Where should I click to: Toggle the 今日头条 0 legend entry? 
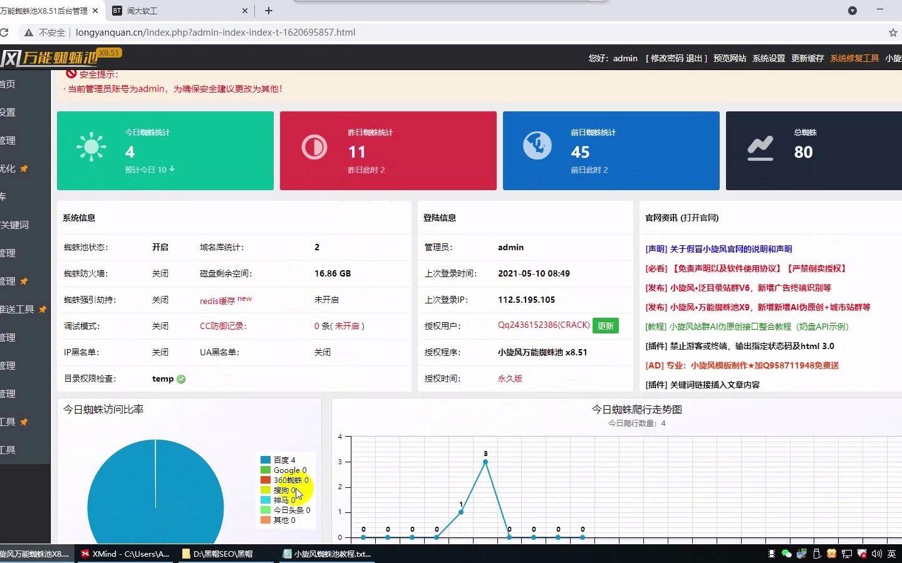(x=286, y=510)
